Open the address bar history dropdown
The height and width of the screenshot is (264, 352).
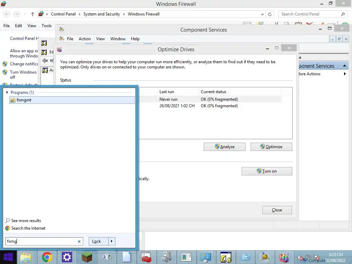coord(262,14)
